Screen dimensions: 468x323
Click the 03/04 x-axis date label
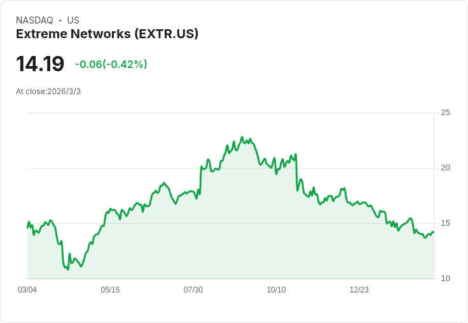click(x=27, y=290)
